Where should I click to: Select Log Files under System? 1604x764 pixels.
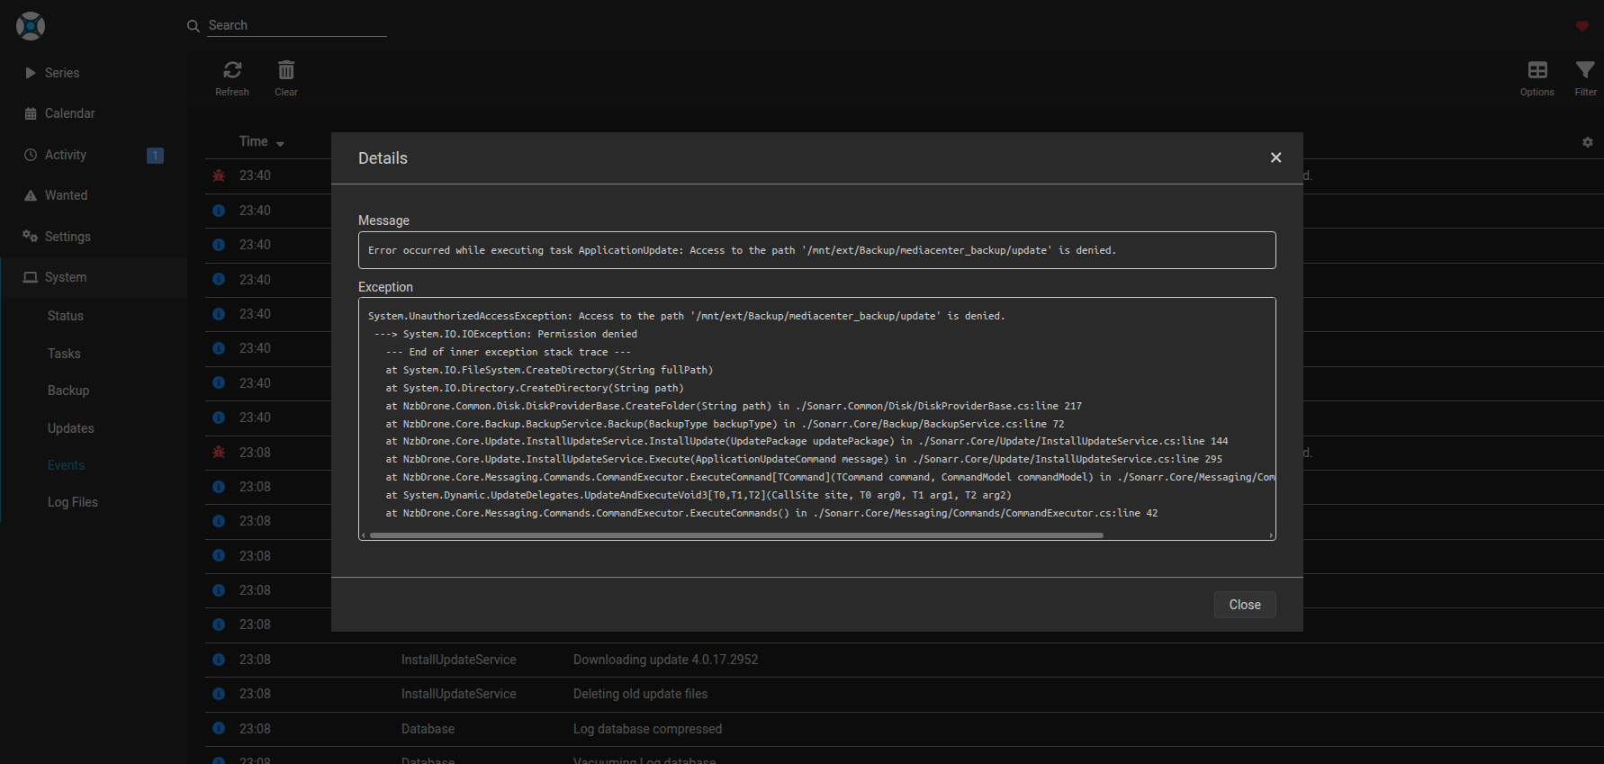point(73,502)
